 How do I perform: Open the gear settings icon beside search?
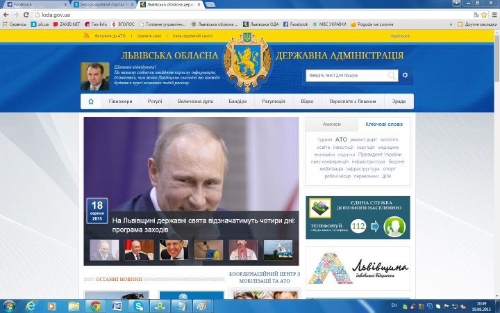pos(405,75)
